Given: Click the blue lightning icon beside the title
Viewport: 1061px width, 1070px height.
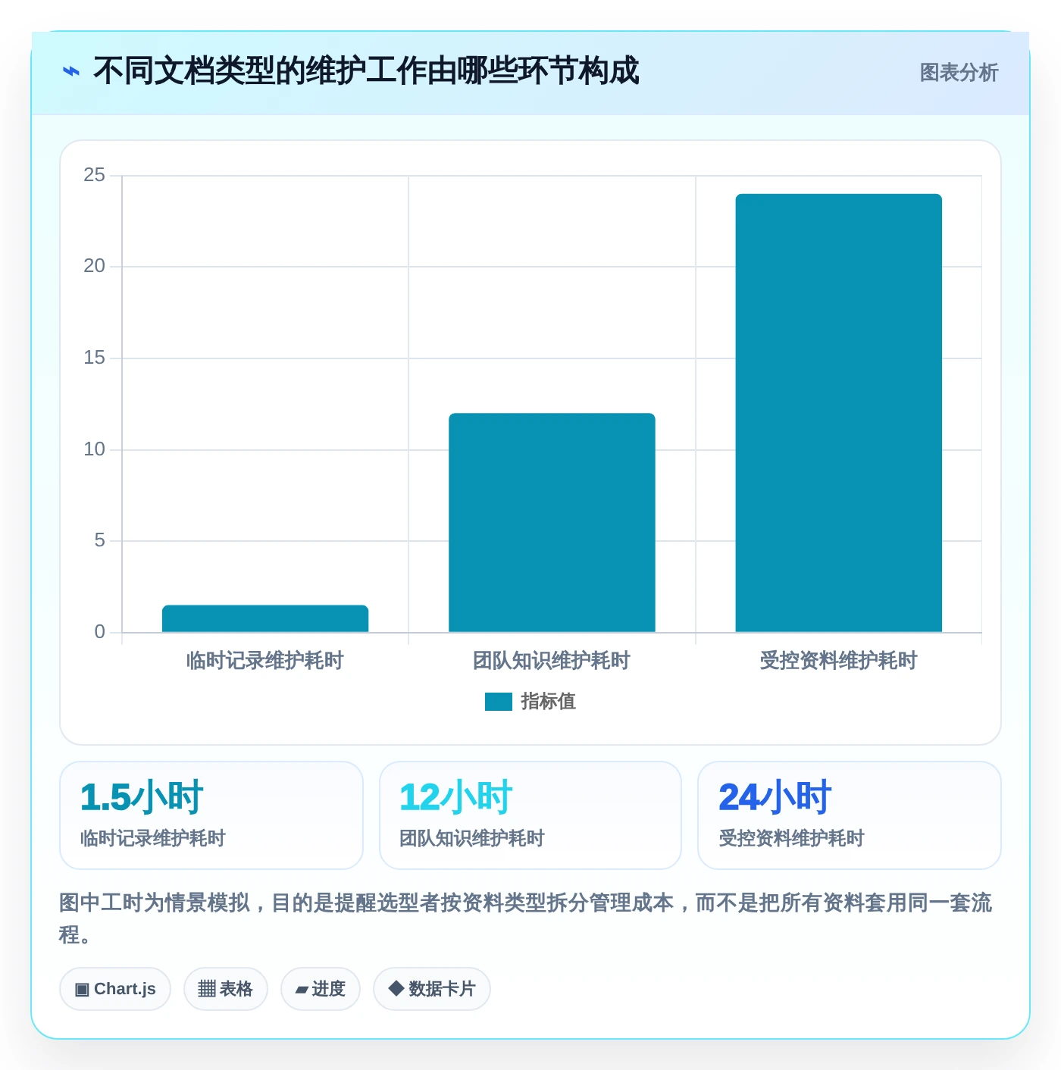Looking at the screenshot, I should point(70,72).
